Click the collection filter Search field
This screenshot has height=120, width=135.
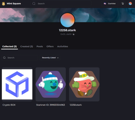pos(20,58)
